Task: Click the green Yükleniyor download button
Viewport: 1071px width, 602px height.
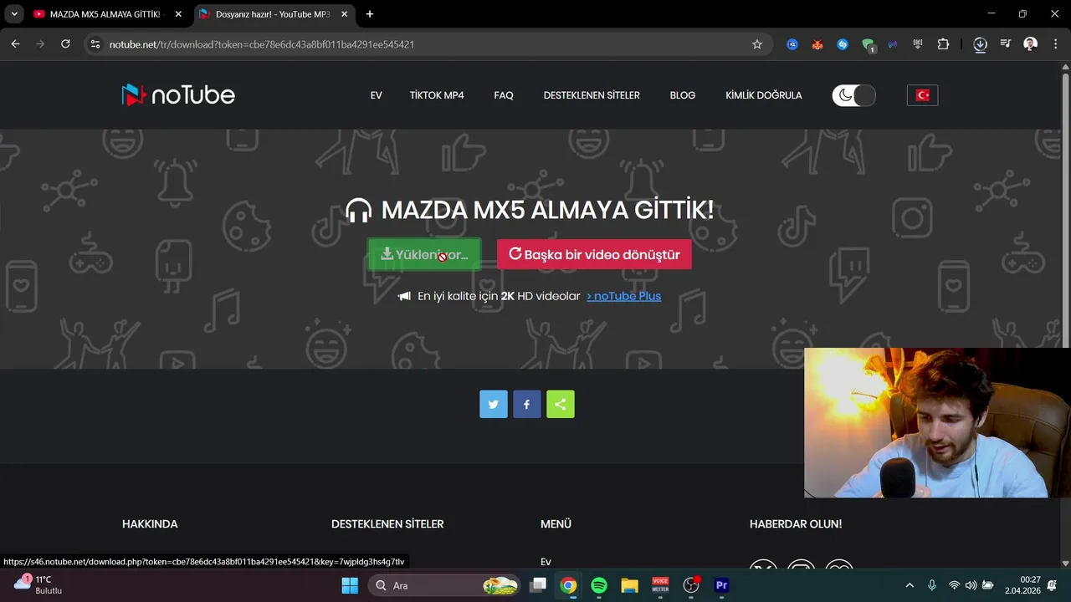Action: [x=424, y=254]
